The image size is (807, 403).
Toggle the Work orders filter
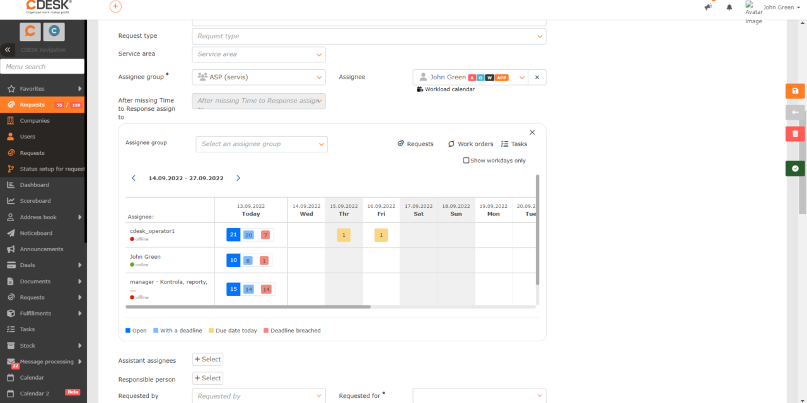[470, 144]
